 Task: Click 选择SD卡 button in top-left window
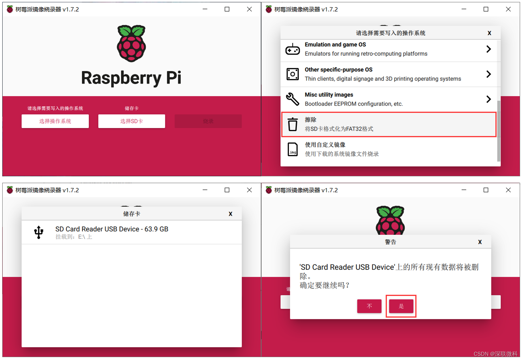(132, 121)
